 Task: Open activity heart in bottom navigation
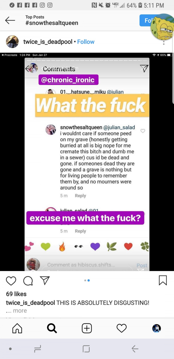(122, 328)
